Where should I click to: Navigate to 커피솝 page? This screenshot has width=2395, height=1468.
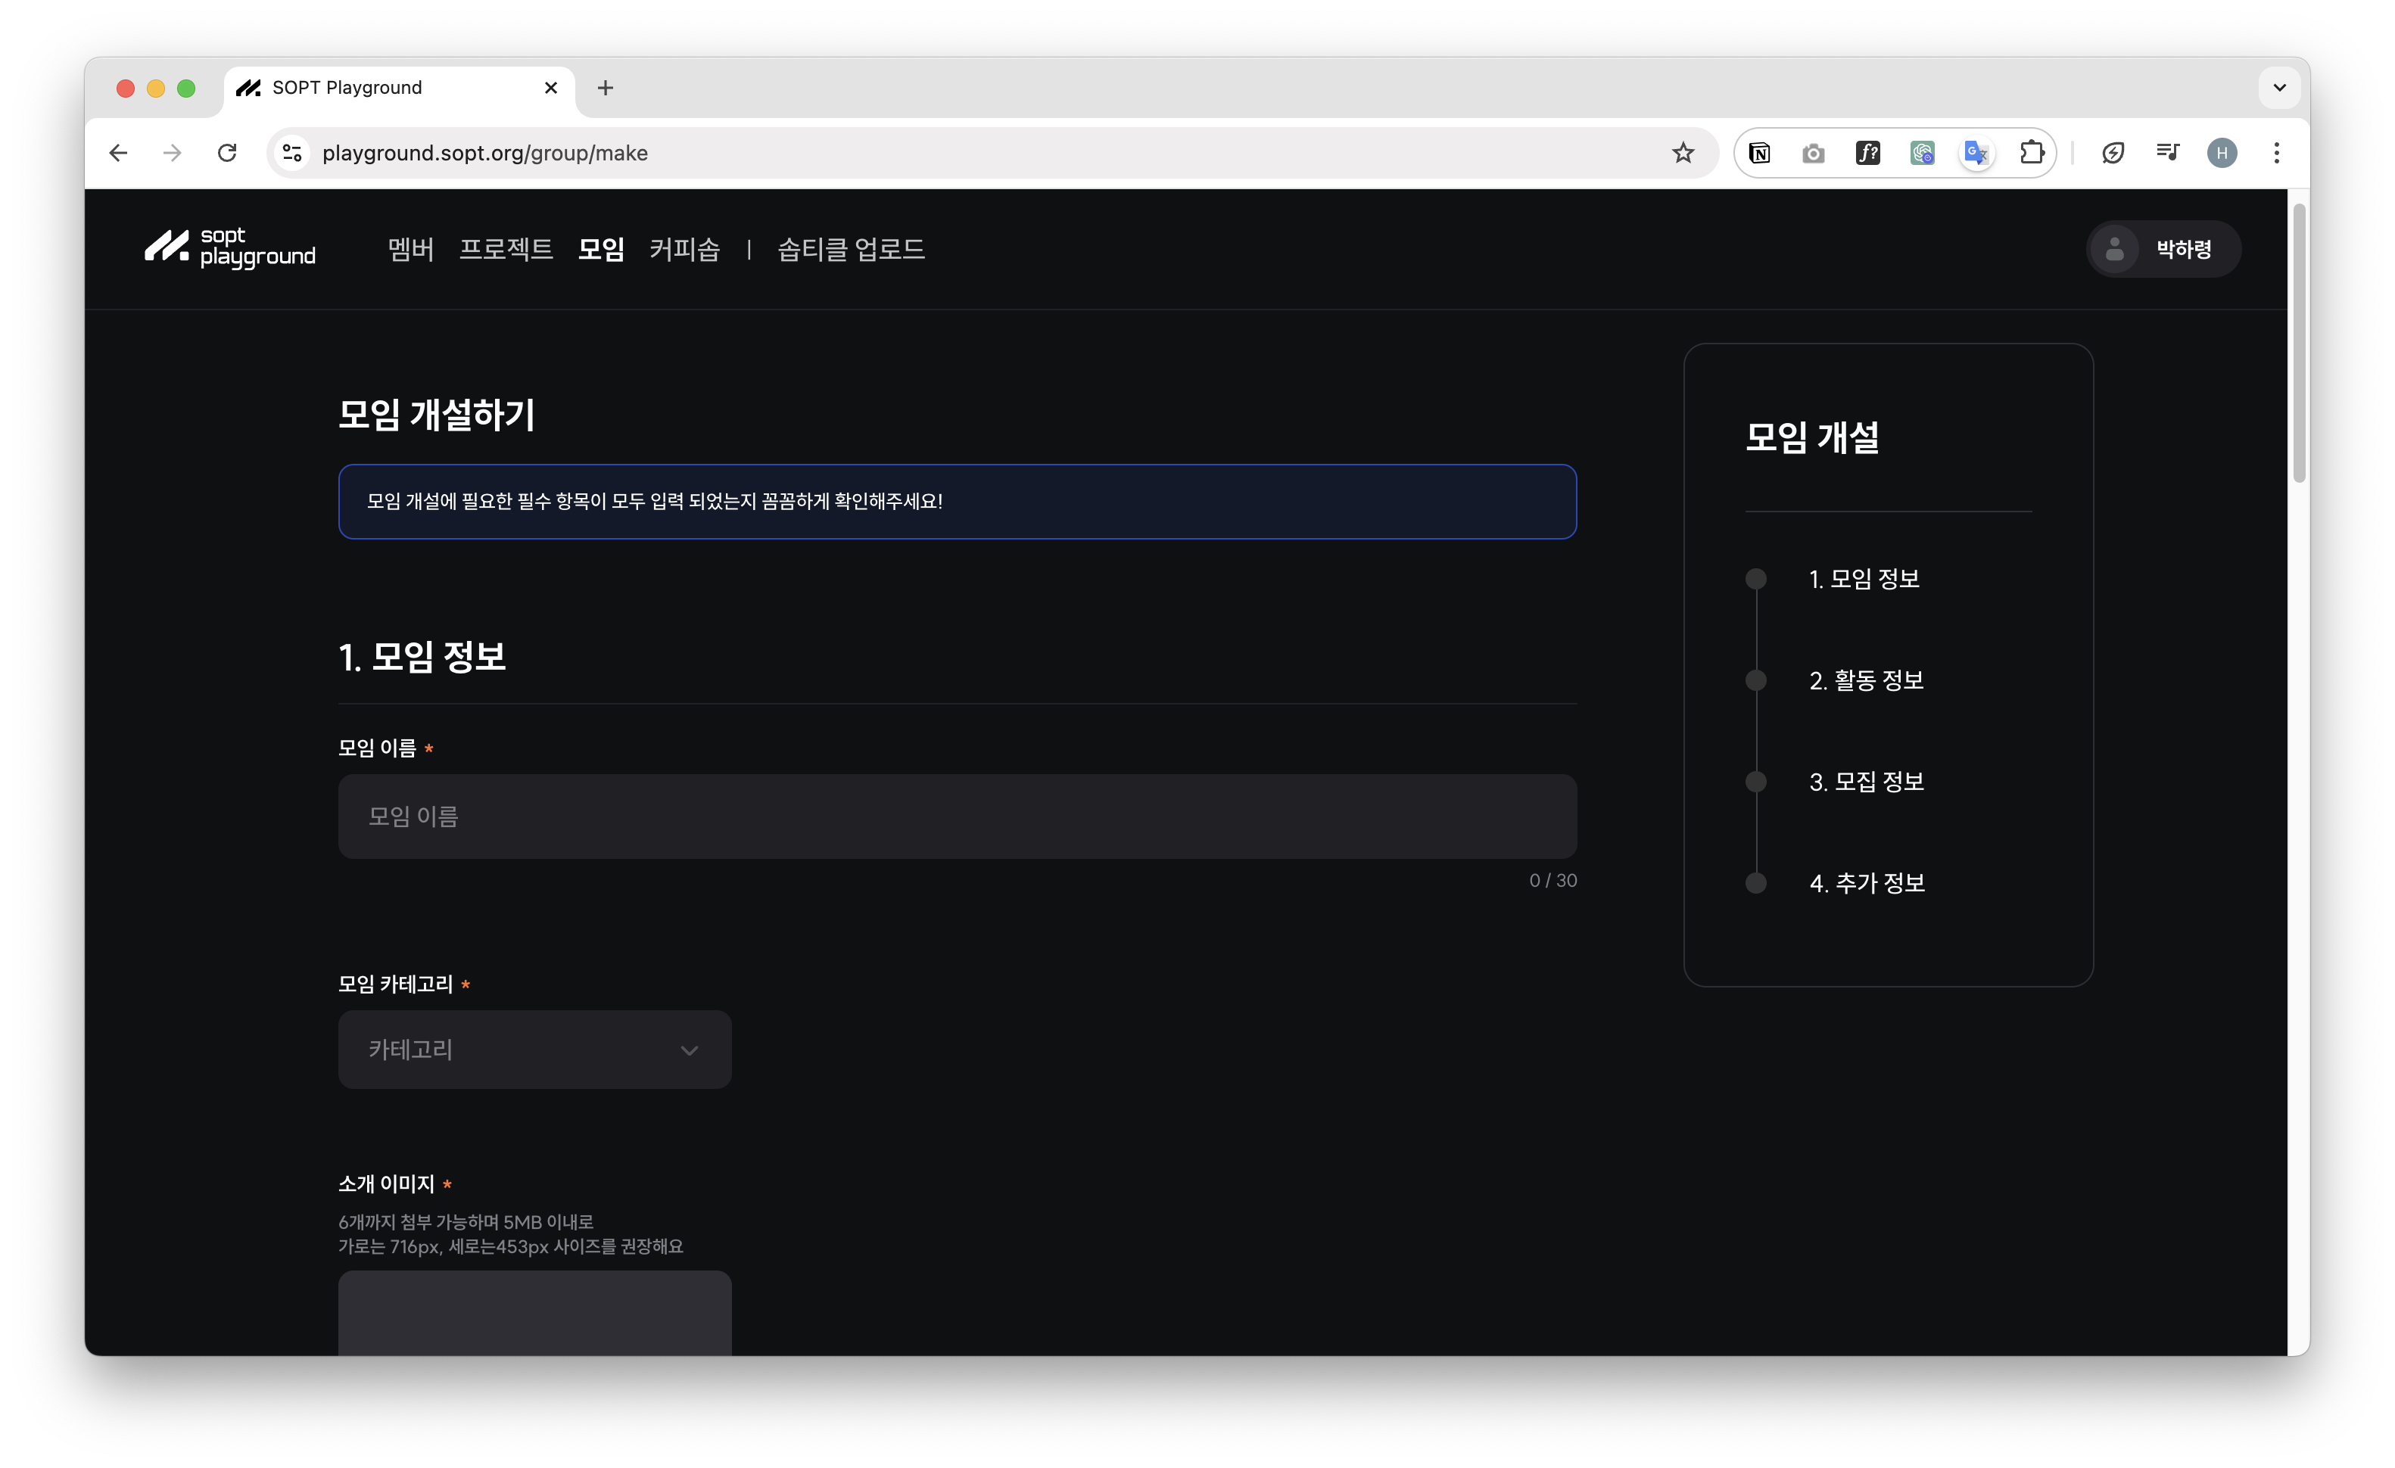coord(684,250)
